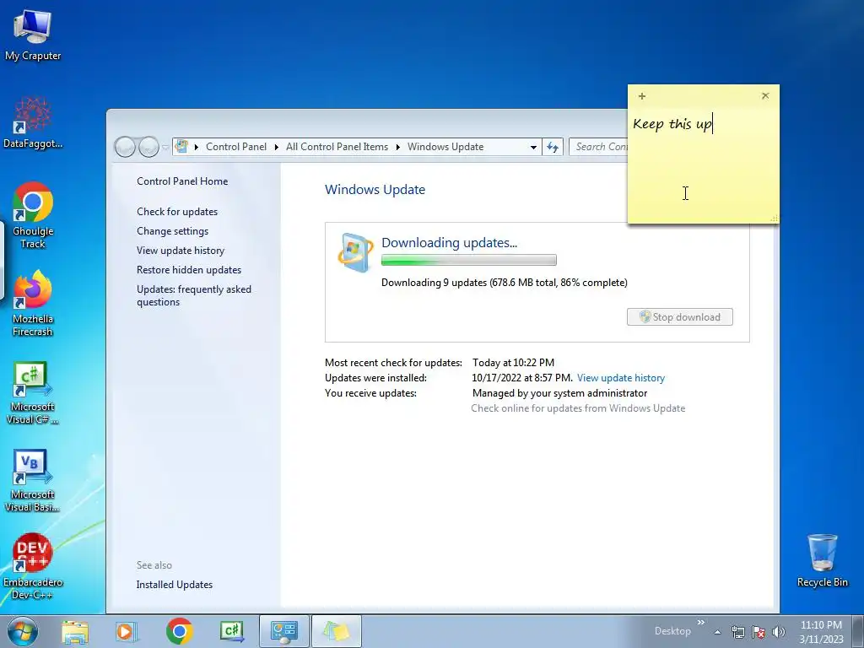The height and width of the screenshot is (648, 864).
Task: Click the Keep this up note text
Action: [x=672, y=124]
